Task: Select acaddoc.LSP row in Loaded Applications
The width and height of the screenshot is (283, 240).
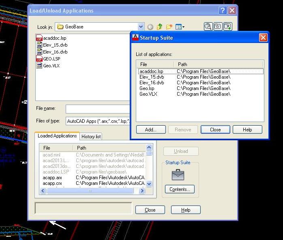Action: [93, 172]
